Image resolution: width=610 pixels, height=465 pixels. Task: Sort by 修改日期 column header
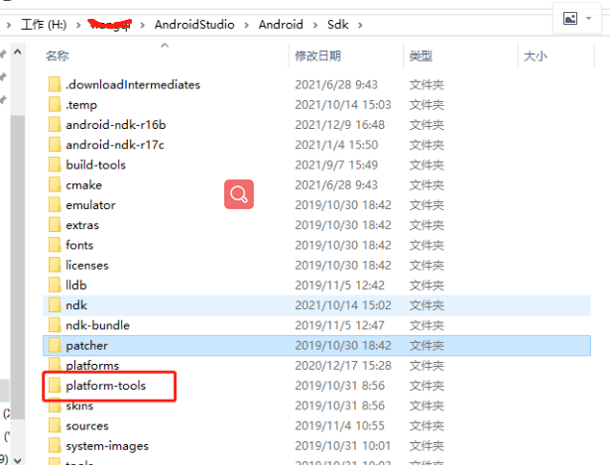[x=317, y=56]
